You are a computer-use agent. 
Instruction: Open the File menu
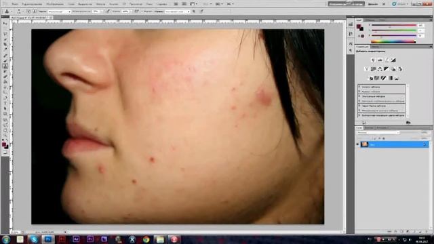[14, 4]
